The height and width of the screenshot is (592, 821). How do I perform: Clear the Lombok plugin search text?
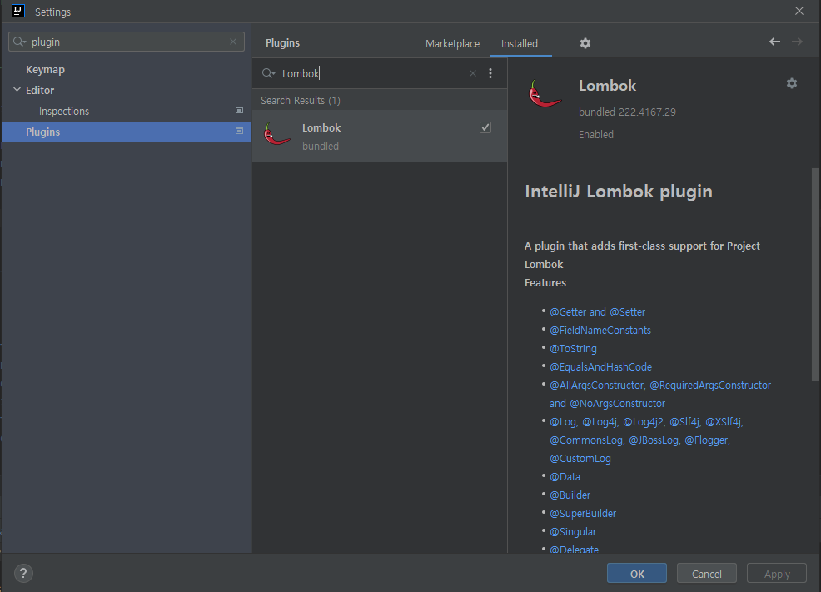tap(473, 73)
